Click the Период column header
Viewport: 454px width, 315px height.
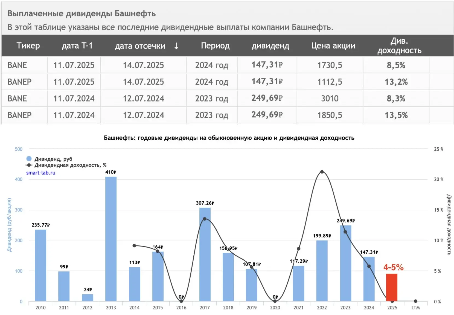pyautogui.click(x=215, y=46)
